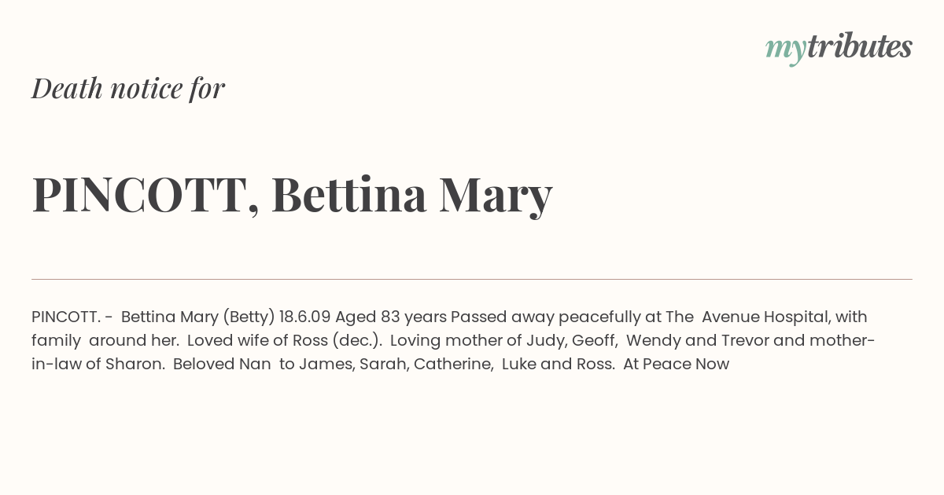Viewport: 944px width, 495px height.
Task: Click the closing phrase "At Peace Now"
Action: pyautogui.click(x=677, y=365)
